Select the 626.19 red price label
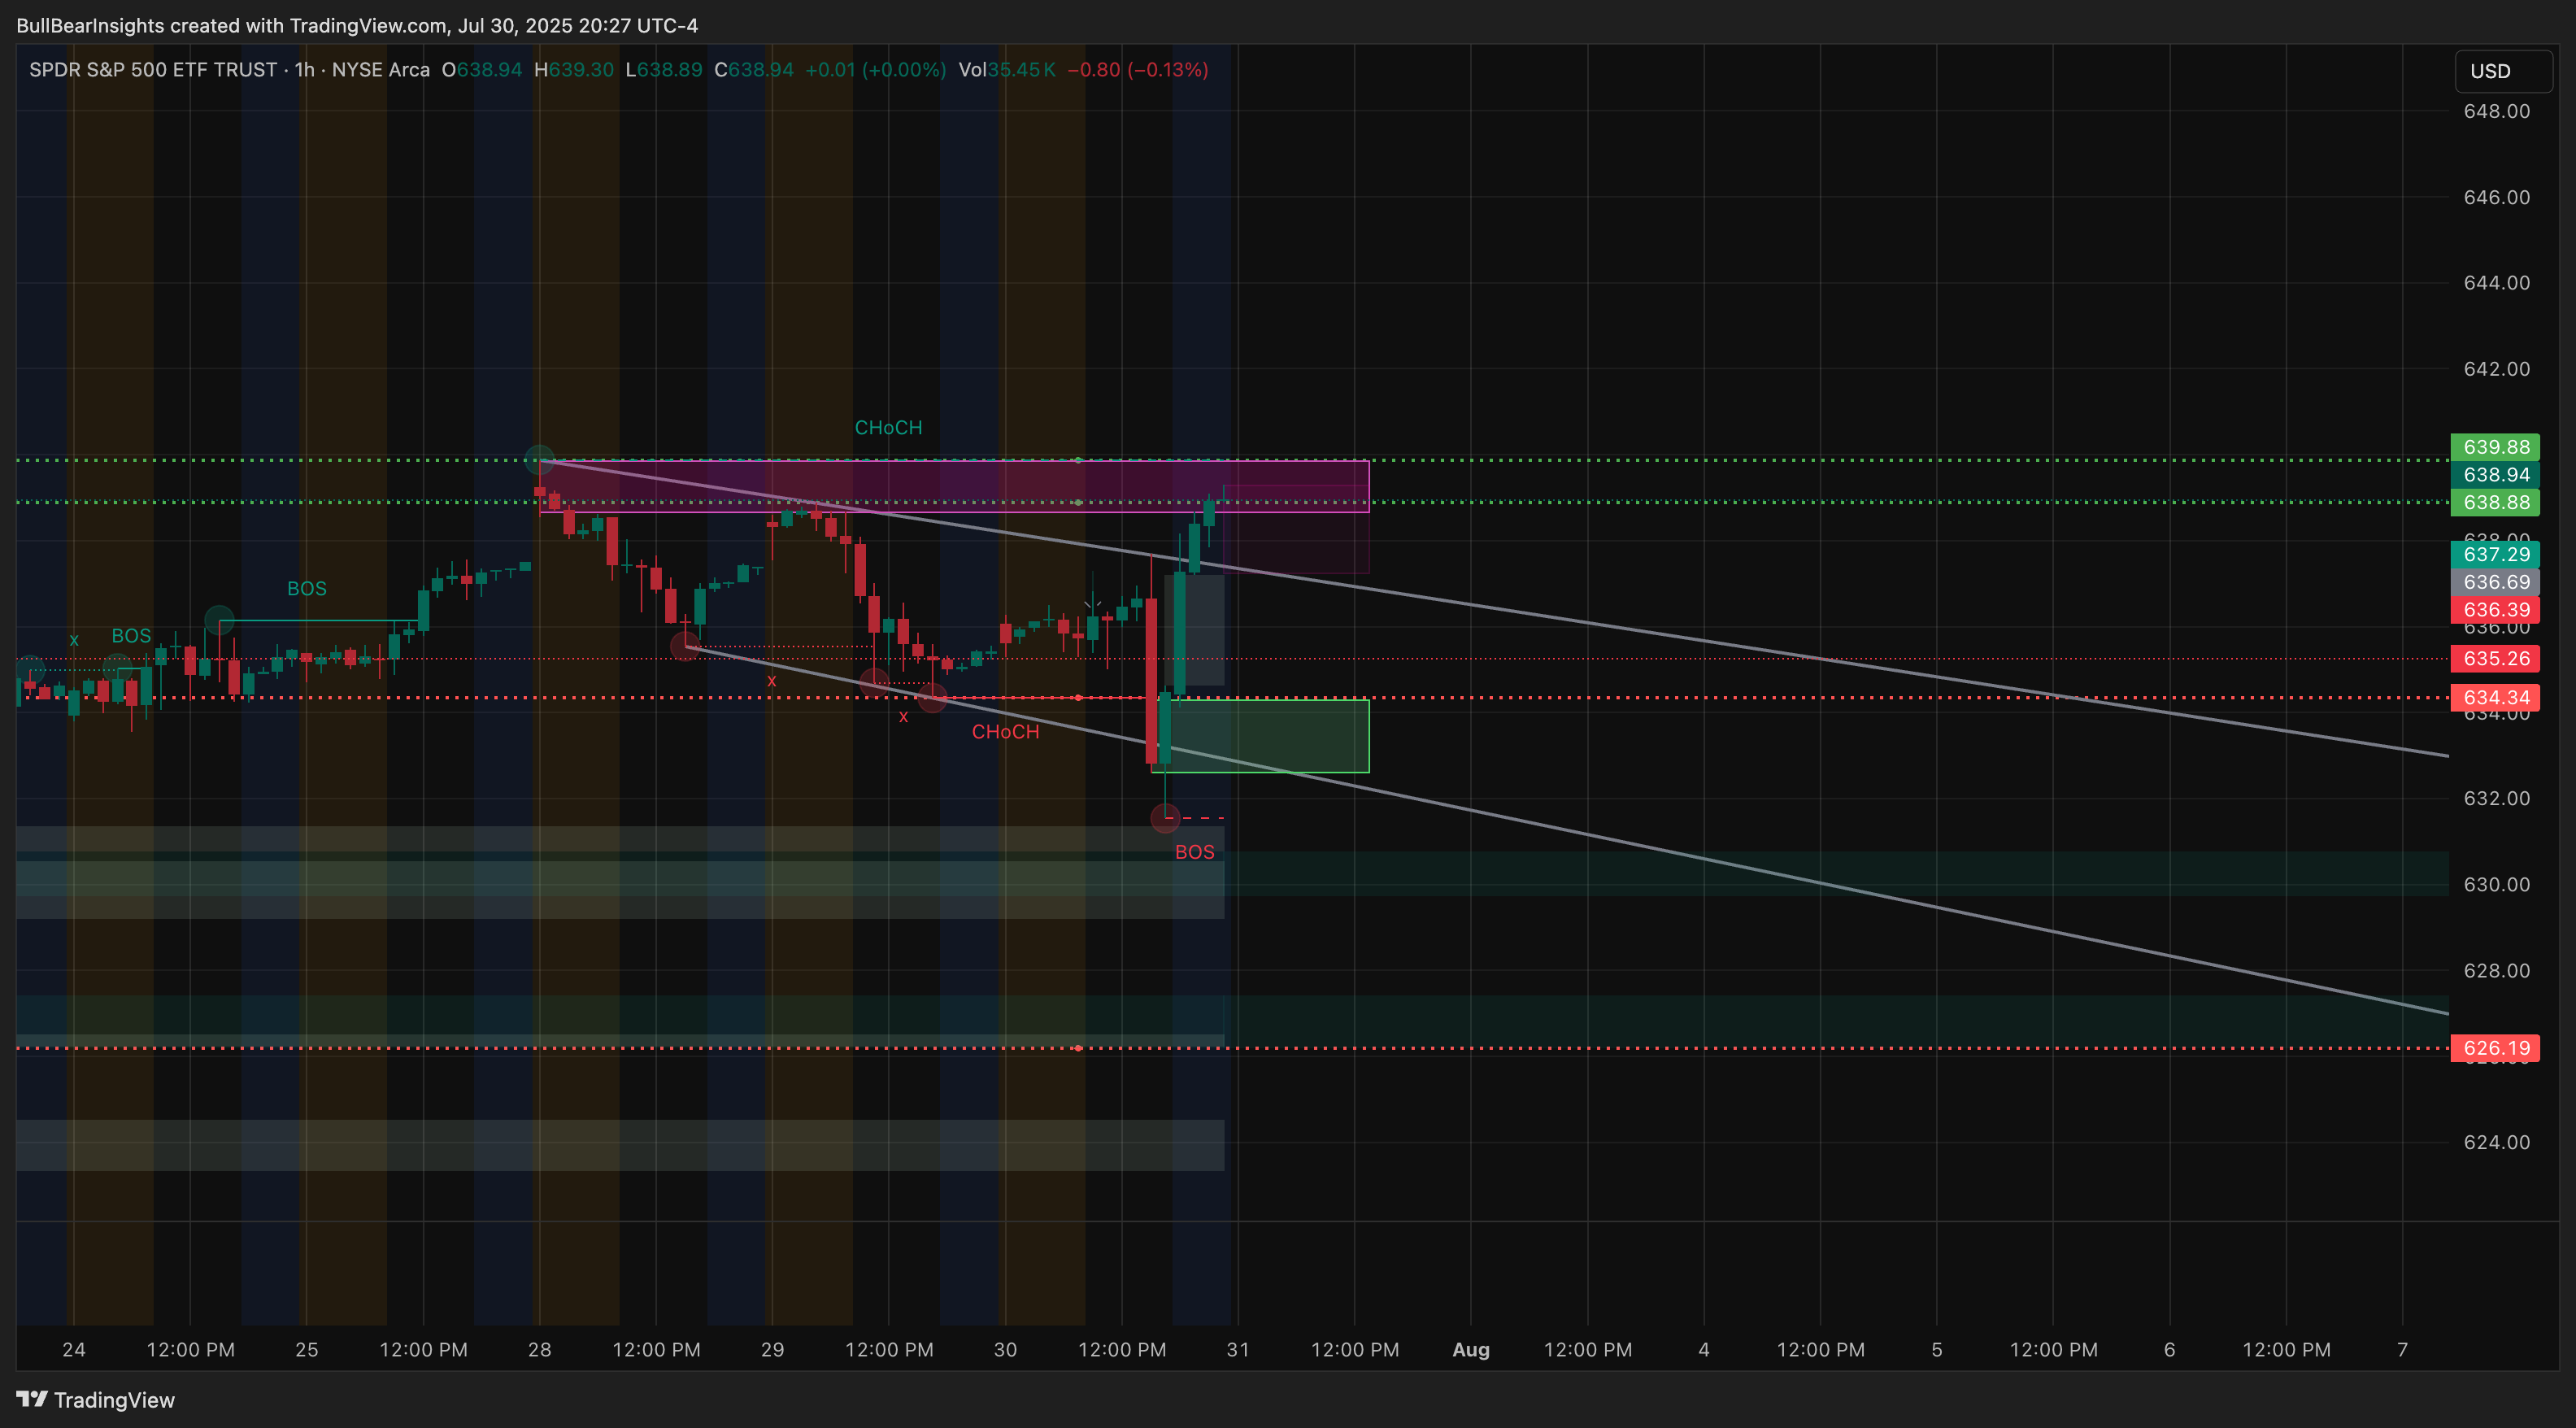This screenshot has height=1428, width=2576. pyautogui.click(x=2495, y=1048)
